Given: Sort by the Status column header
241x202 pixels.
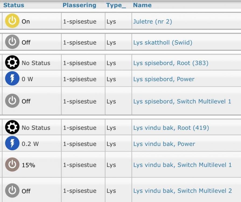Looking at the screenshot, I should (x=14, y=5).
